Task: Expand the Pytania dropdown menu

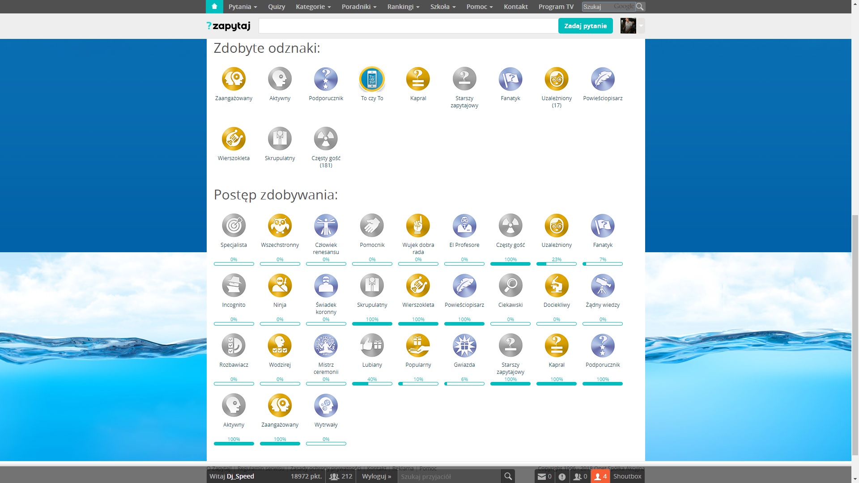Action: pyautogui.click(x=242, y=7)
